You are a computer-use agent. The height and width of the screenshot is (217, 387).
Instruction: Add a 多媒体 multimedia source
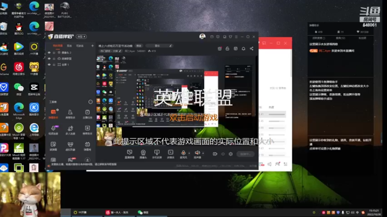click(171, 154)
